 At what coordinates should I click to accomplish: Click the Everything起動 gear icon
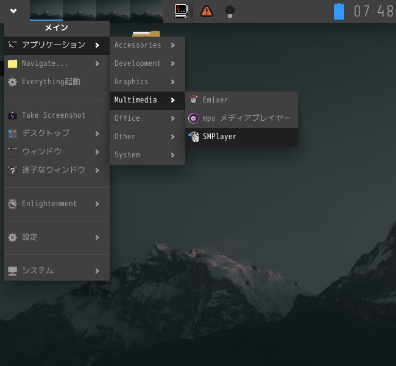[x=12, y=82]
